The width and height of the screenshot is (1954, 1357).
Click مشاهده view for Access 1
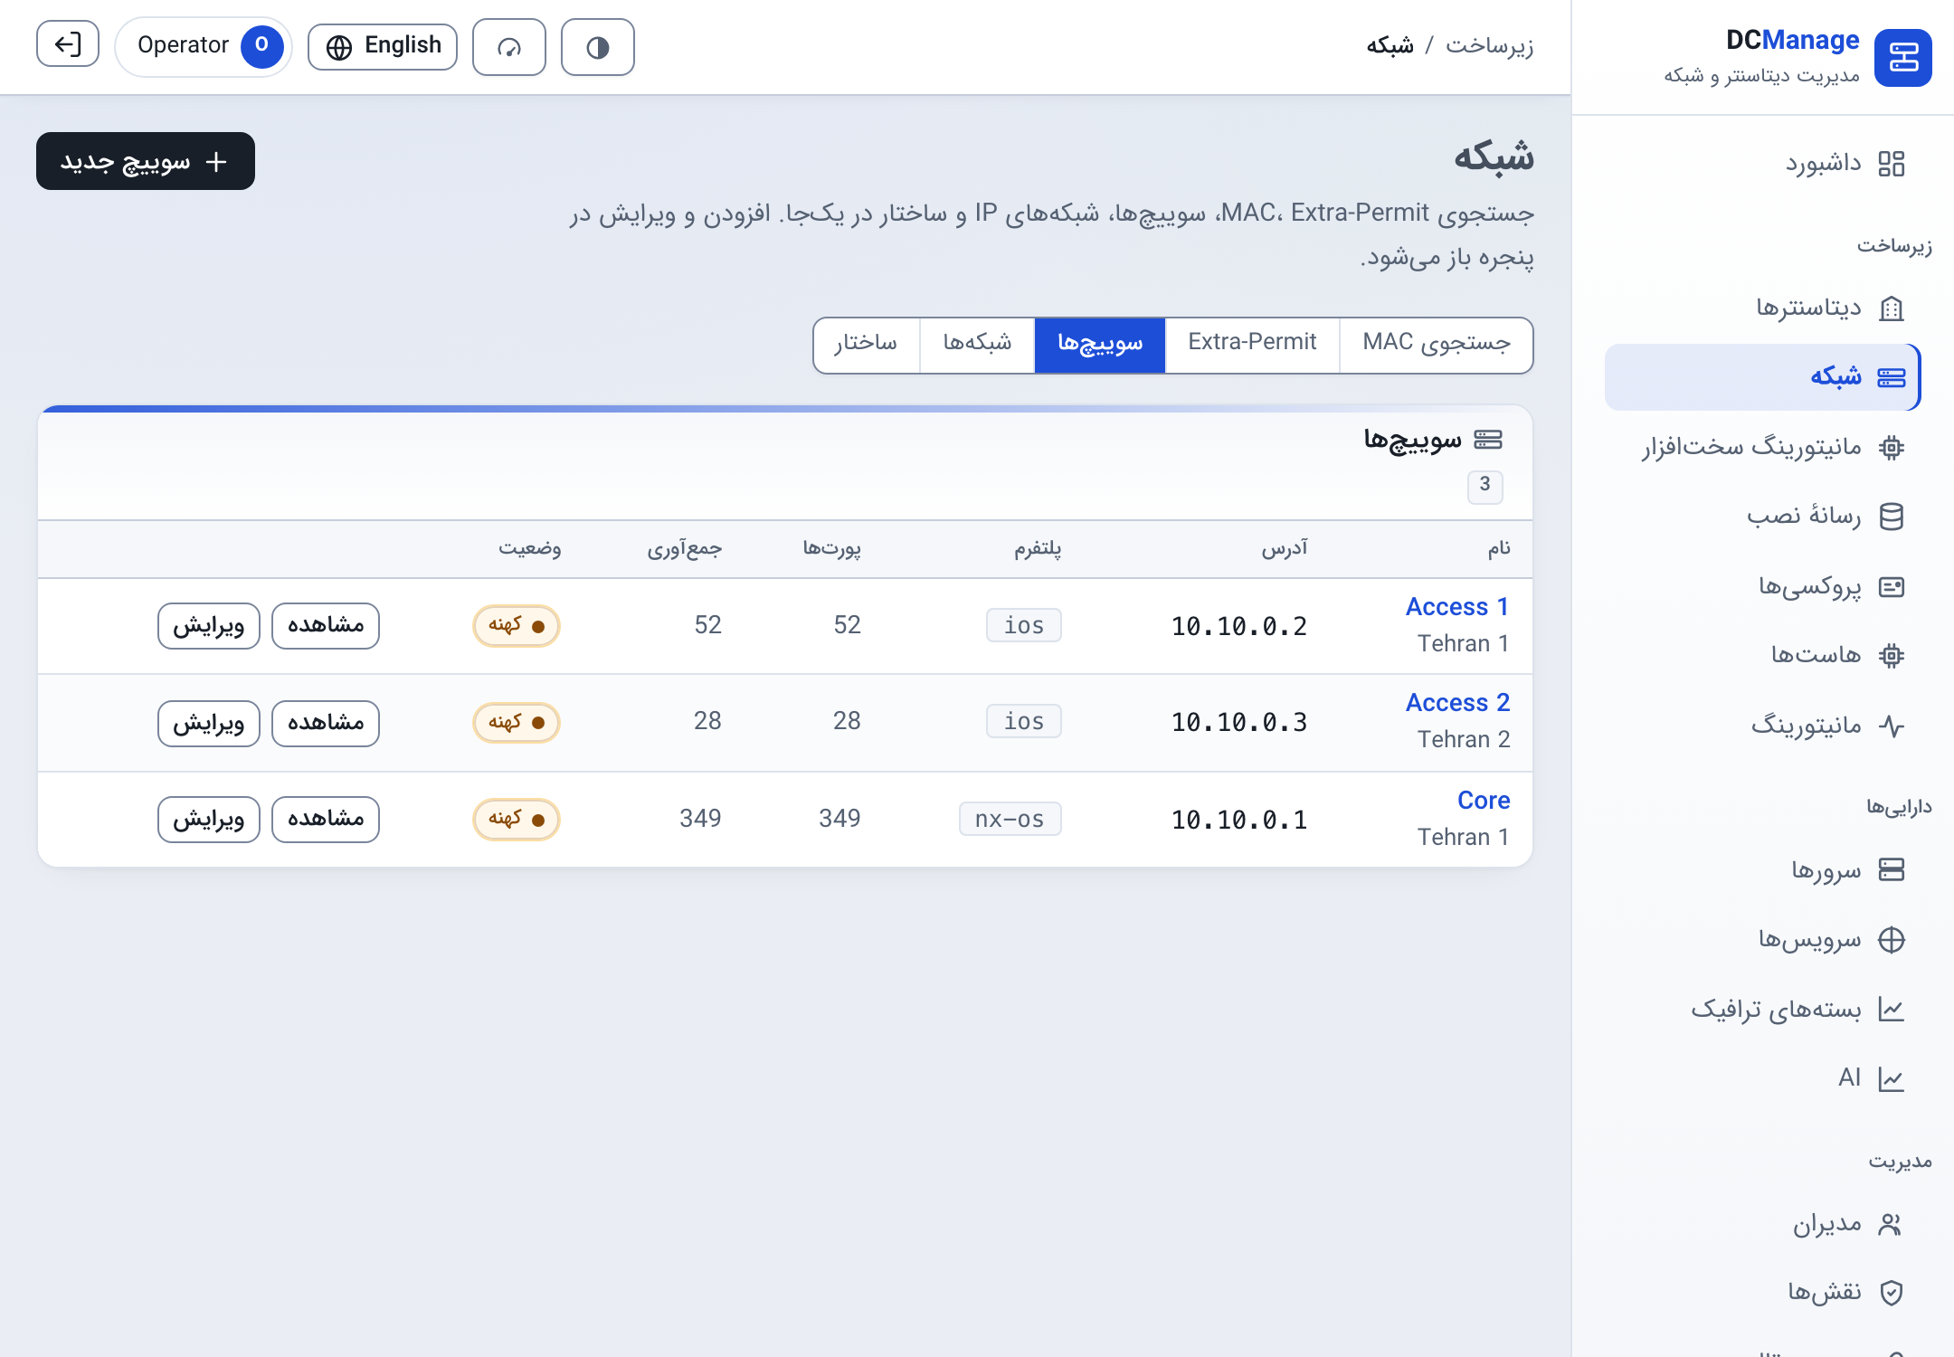326,626
